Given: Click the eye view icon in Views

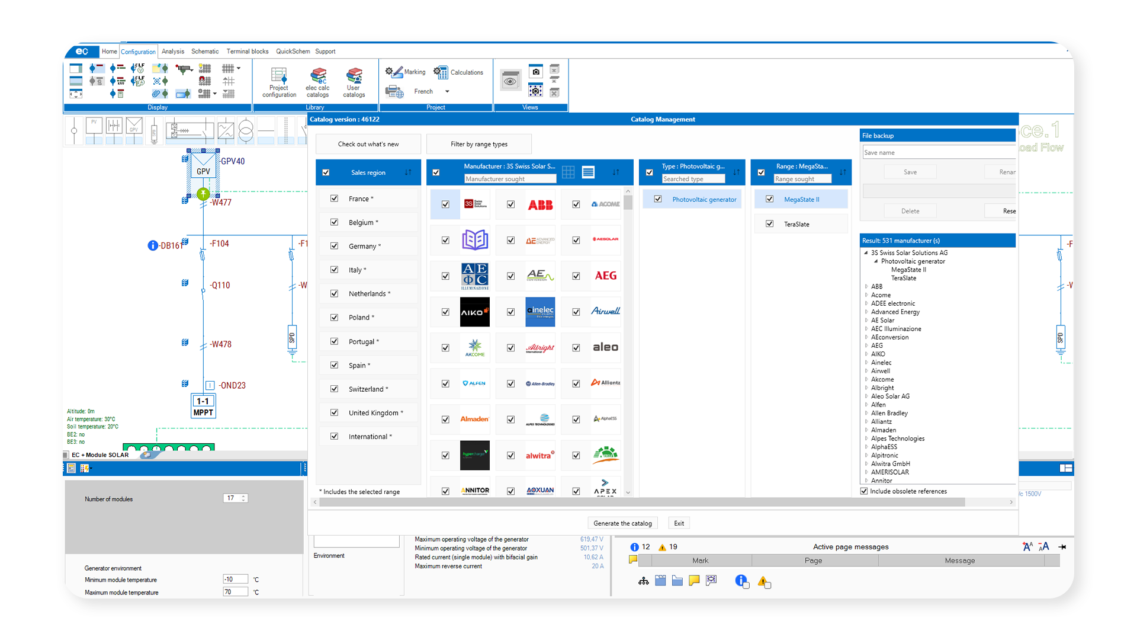Looking at the screenshot, I should [510, 81].
